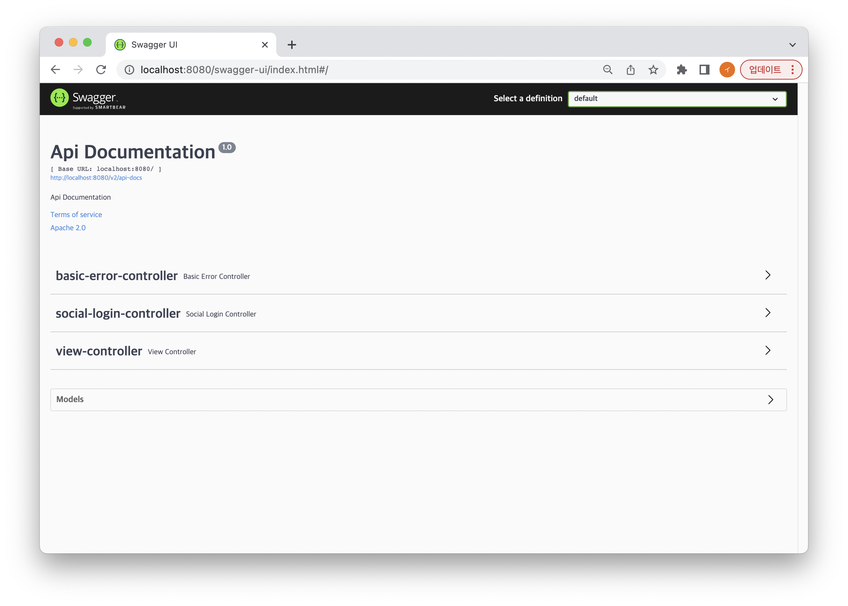Open the Terms of service link
848x606 pixels.
tap(76, 215)
